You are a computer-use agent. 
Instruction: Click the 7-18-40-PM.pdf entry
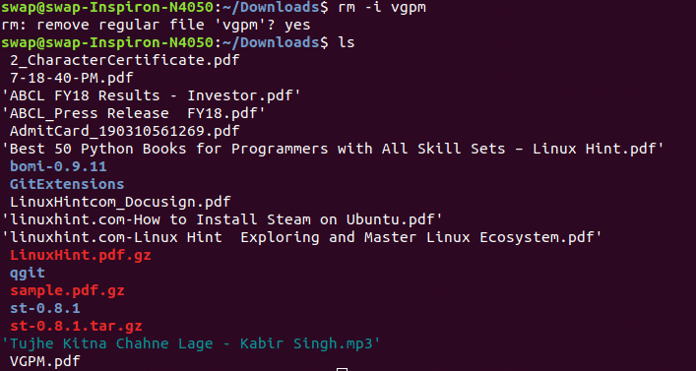[x=72, y=79]
